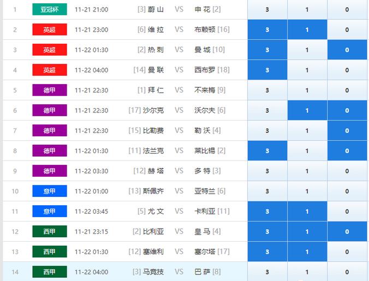Image resolution: width=369 pixels, height=281 pixels.
Task: Deselect the 1 pick for 塞维利 vs 塞尔塔
Action: click(307, 252)
